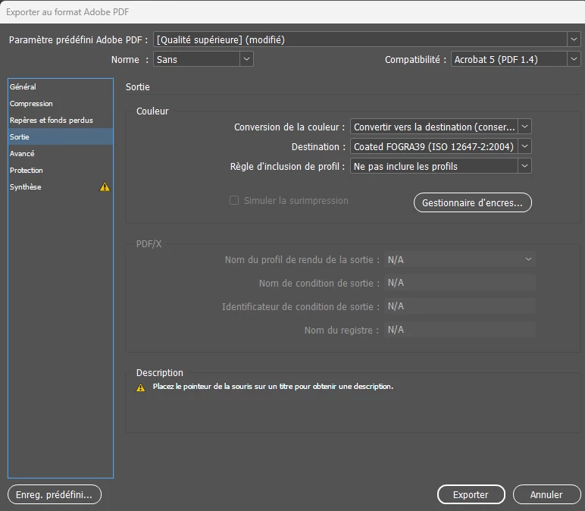Select the Synthèse panel
This screenshot has width=585, height=511.
[61, 187]
